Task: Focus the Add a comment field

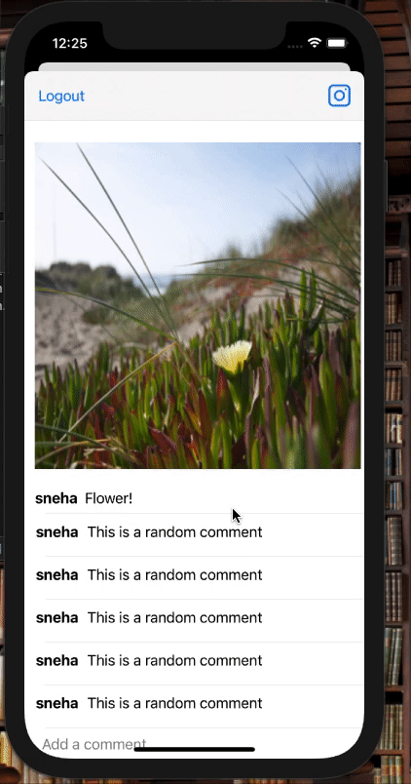Action: click(194, 743)
